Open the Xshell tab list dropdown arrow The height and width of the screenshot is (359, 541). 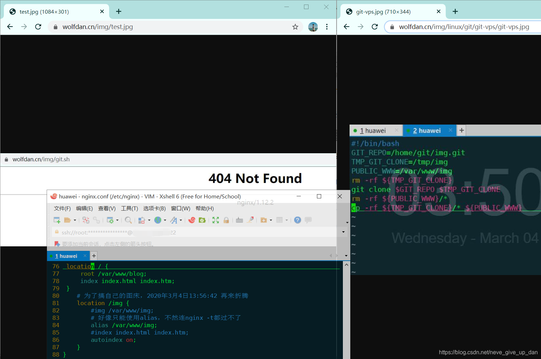(346, 256)
